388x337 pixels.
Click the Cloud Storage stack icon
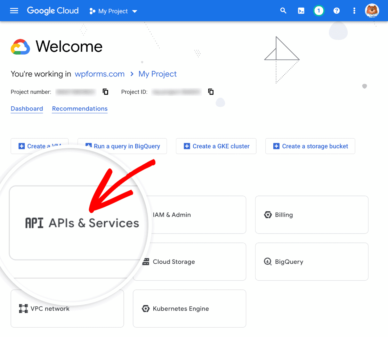146,262
